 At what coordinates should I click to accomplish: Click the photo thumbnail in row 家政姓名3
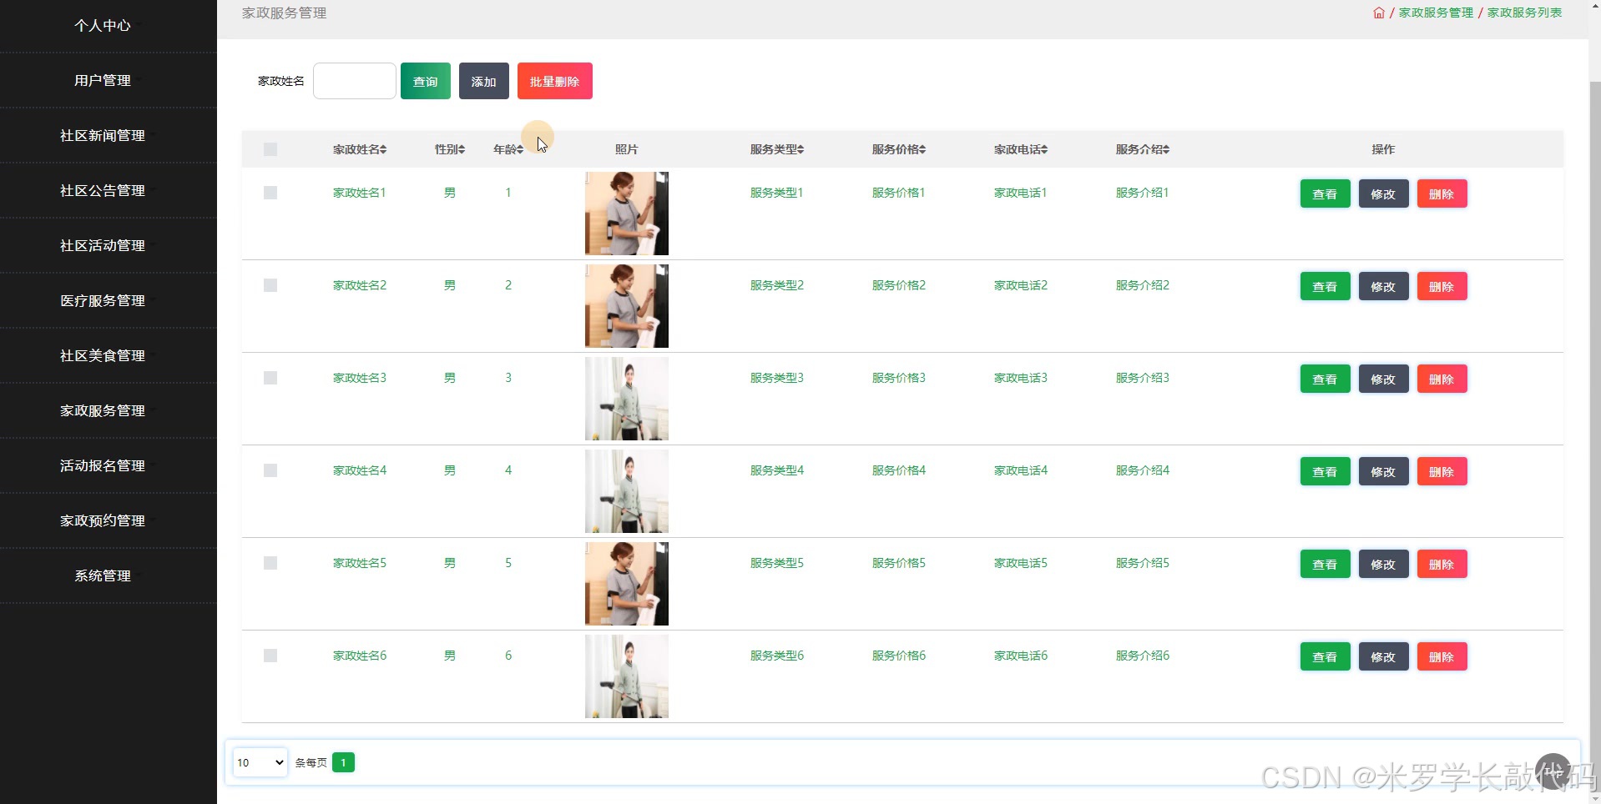tap(627, 399)
